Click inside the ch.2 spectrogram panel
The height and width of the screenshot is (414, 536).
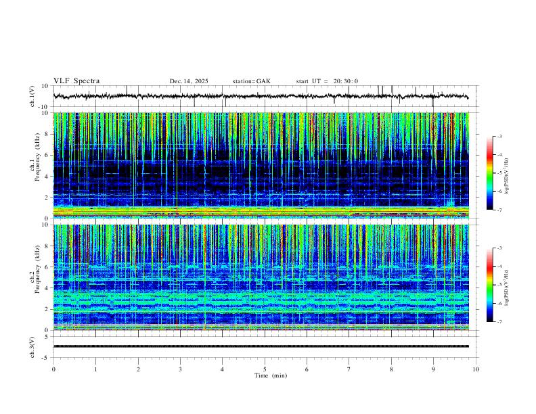(x=261, y=277)
